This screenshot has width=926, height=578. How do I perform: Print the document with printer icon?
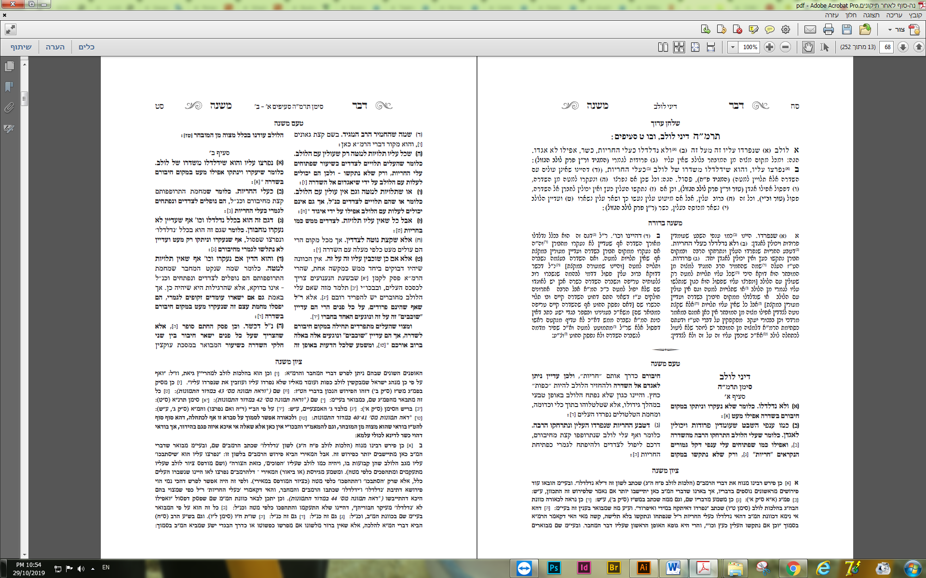(829, 30)
